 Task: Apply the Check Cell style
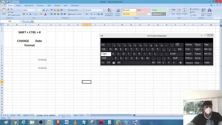pyautogui.click(x=159, y=14)
